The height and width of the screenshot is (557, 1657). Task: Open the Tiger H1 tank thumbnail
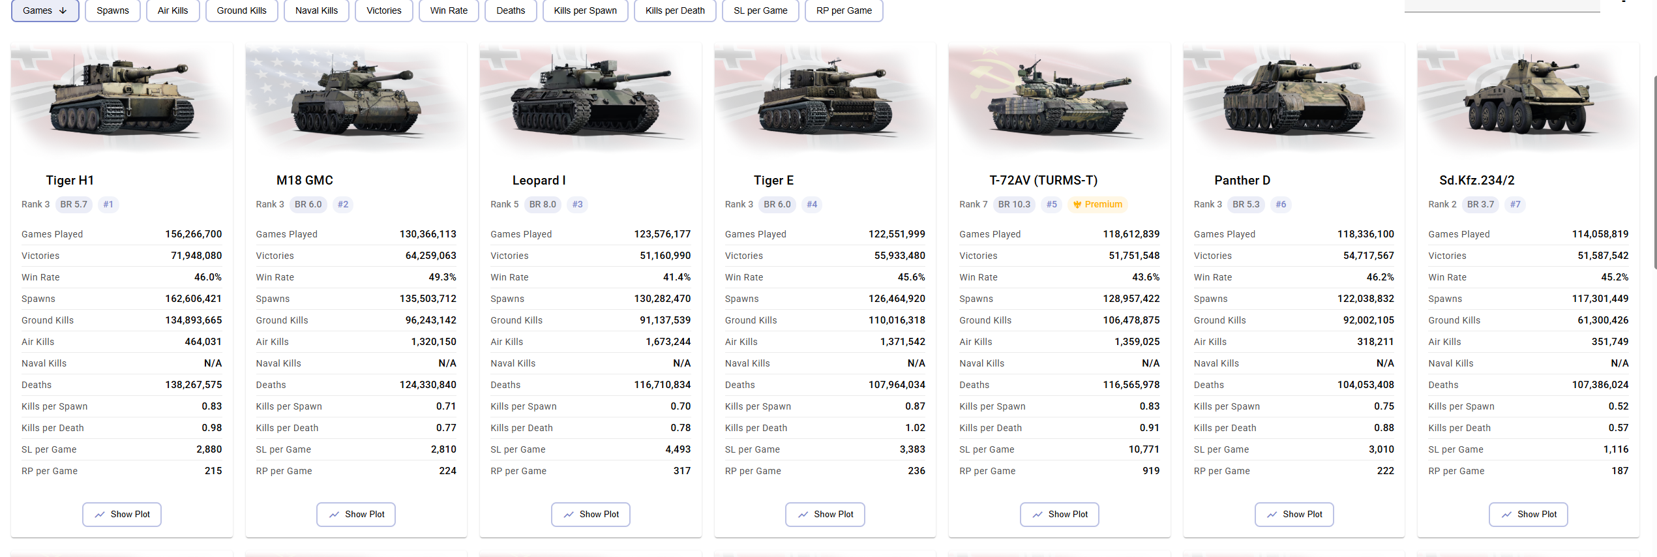click(x=122, y=98)
